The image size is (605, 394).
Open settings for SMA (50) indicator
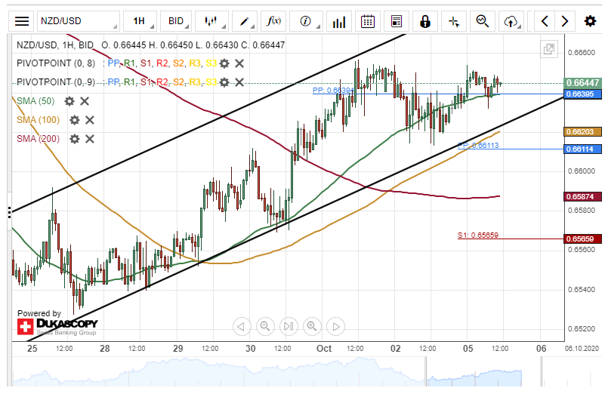click(69, 101)
